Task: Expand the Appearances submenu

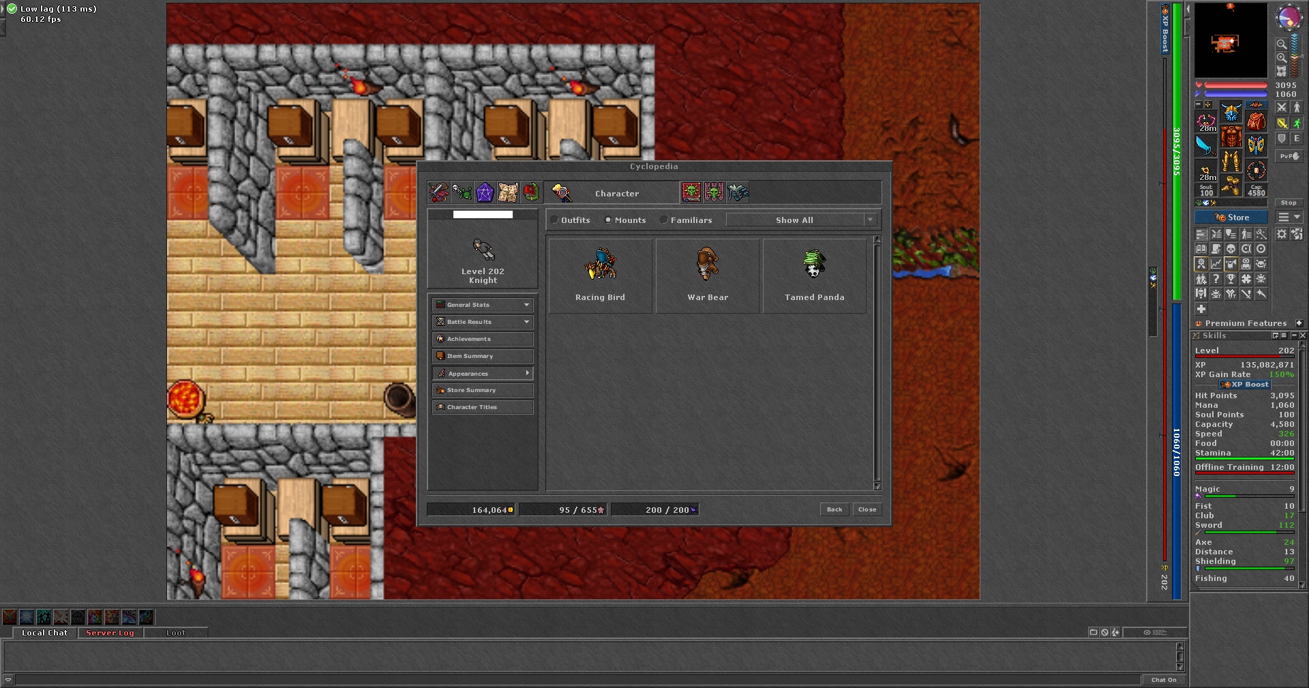Action: [483, 373]
